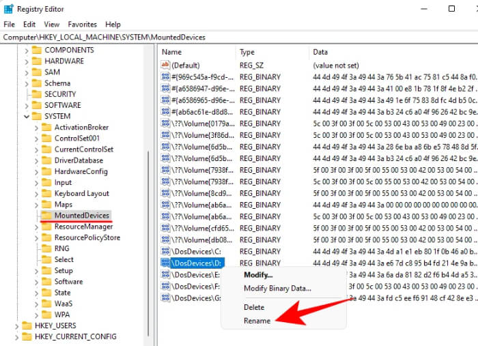Expand the DriverDatabase key
This screenshot has width=478, height=346.
tap(36, 160)
